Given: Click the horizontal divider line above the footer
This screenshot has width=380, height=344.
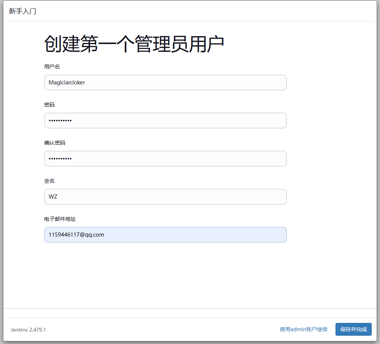Looking at the screenshot, I should (x=190, y=308).
